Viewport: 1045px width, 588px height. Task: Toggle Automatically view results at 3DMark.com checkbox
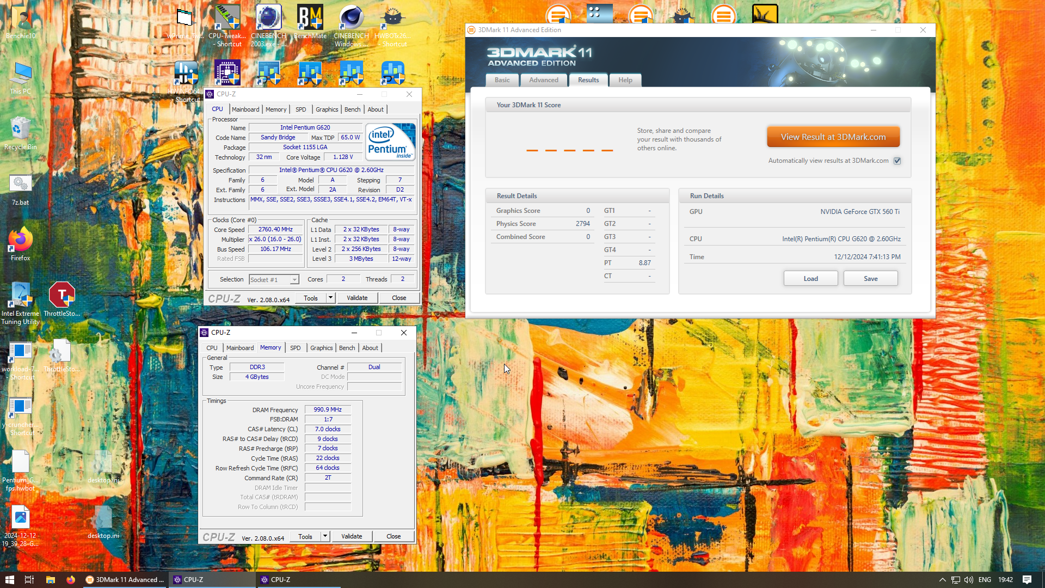[x=897, y=161]
